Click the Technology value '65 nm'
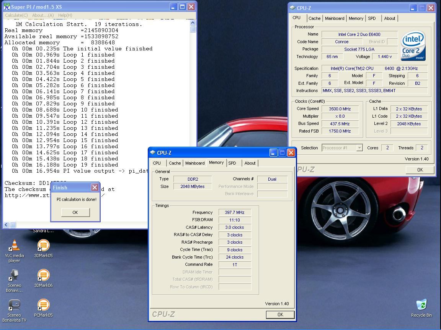Screen dimensions: 441x330 point(332,57)
